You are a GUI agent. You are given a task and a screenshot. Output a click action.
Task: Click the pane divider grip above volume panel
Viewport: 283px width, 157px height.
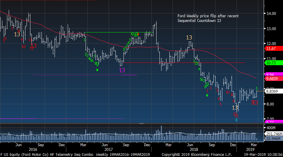[141, 124]
